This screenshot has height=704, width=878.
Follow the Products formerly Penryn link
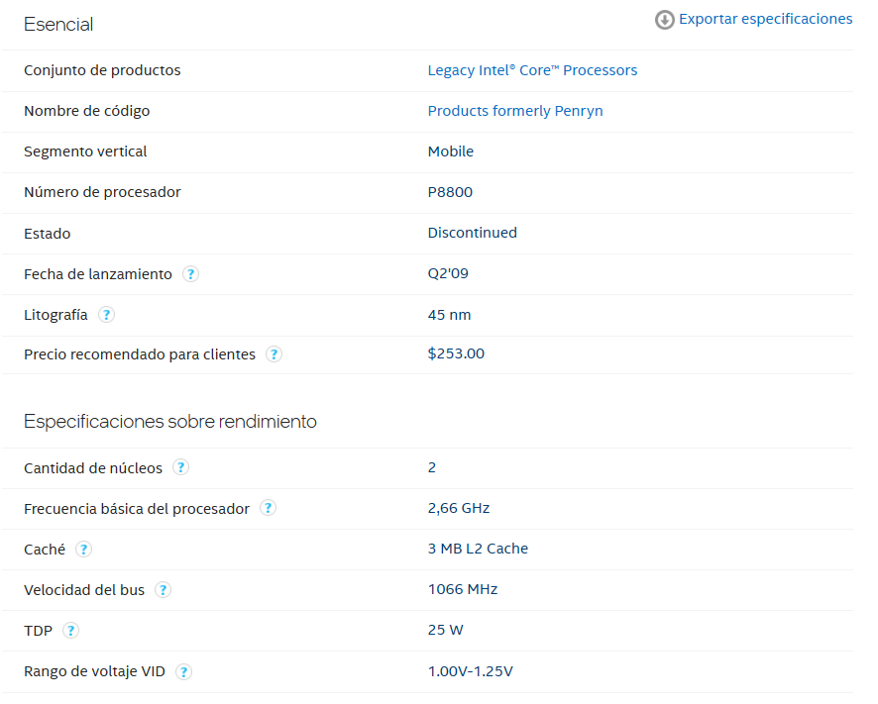pyautogui.click(x=514, y=111)
